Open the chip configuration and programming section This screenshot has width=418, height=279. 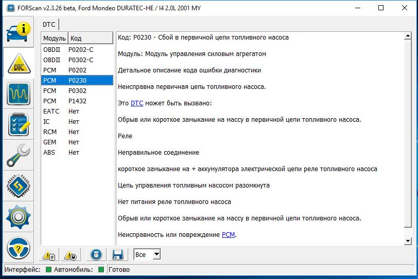[19, 186]
